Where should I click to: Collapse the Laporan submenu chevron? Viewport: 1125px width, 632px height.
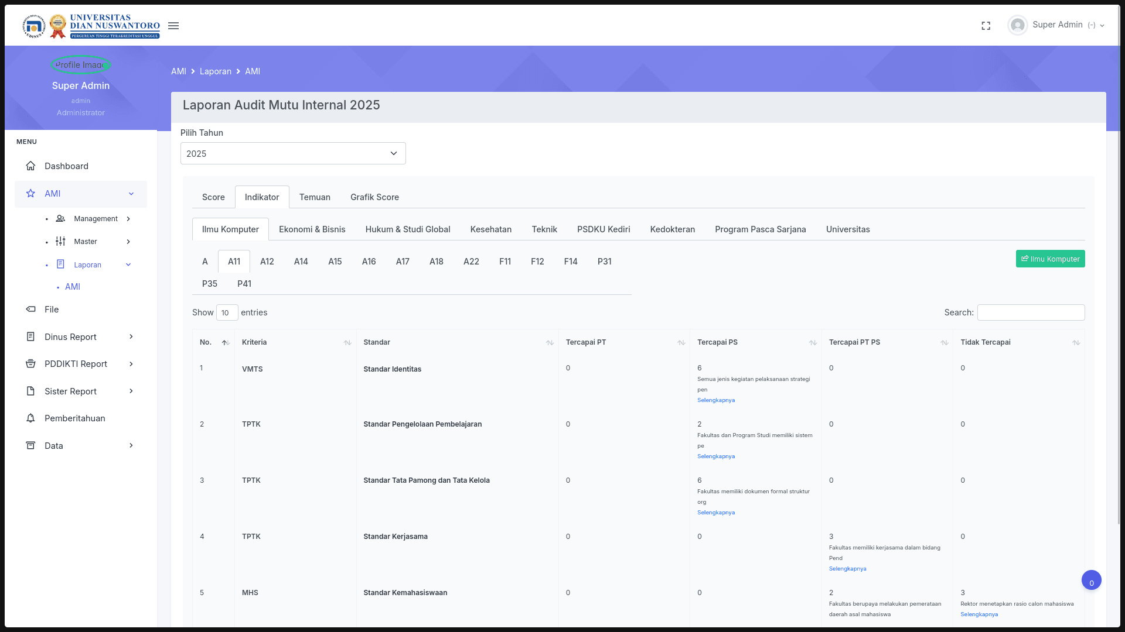point(128,265)
